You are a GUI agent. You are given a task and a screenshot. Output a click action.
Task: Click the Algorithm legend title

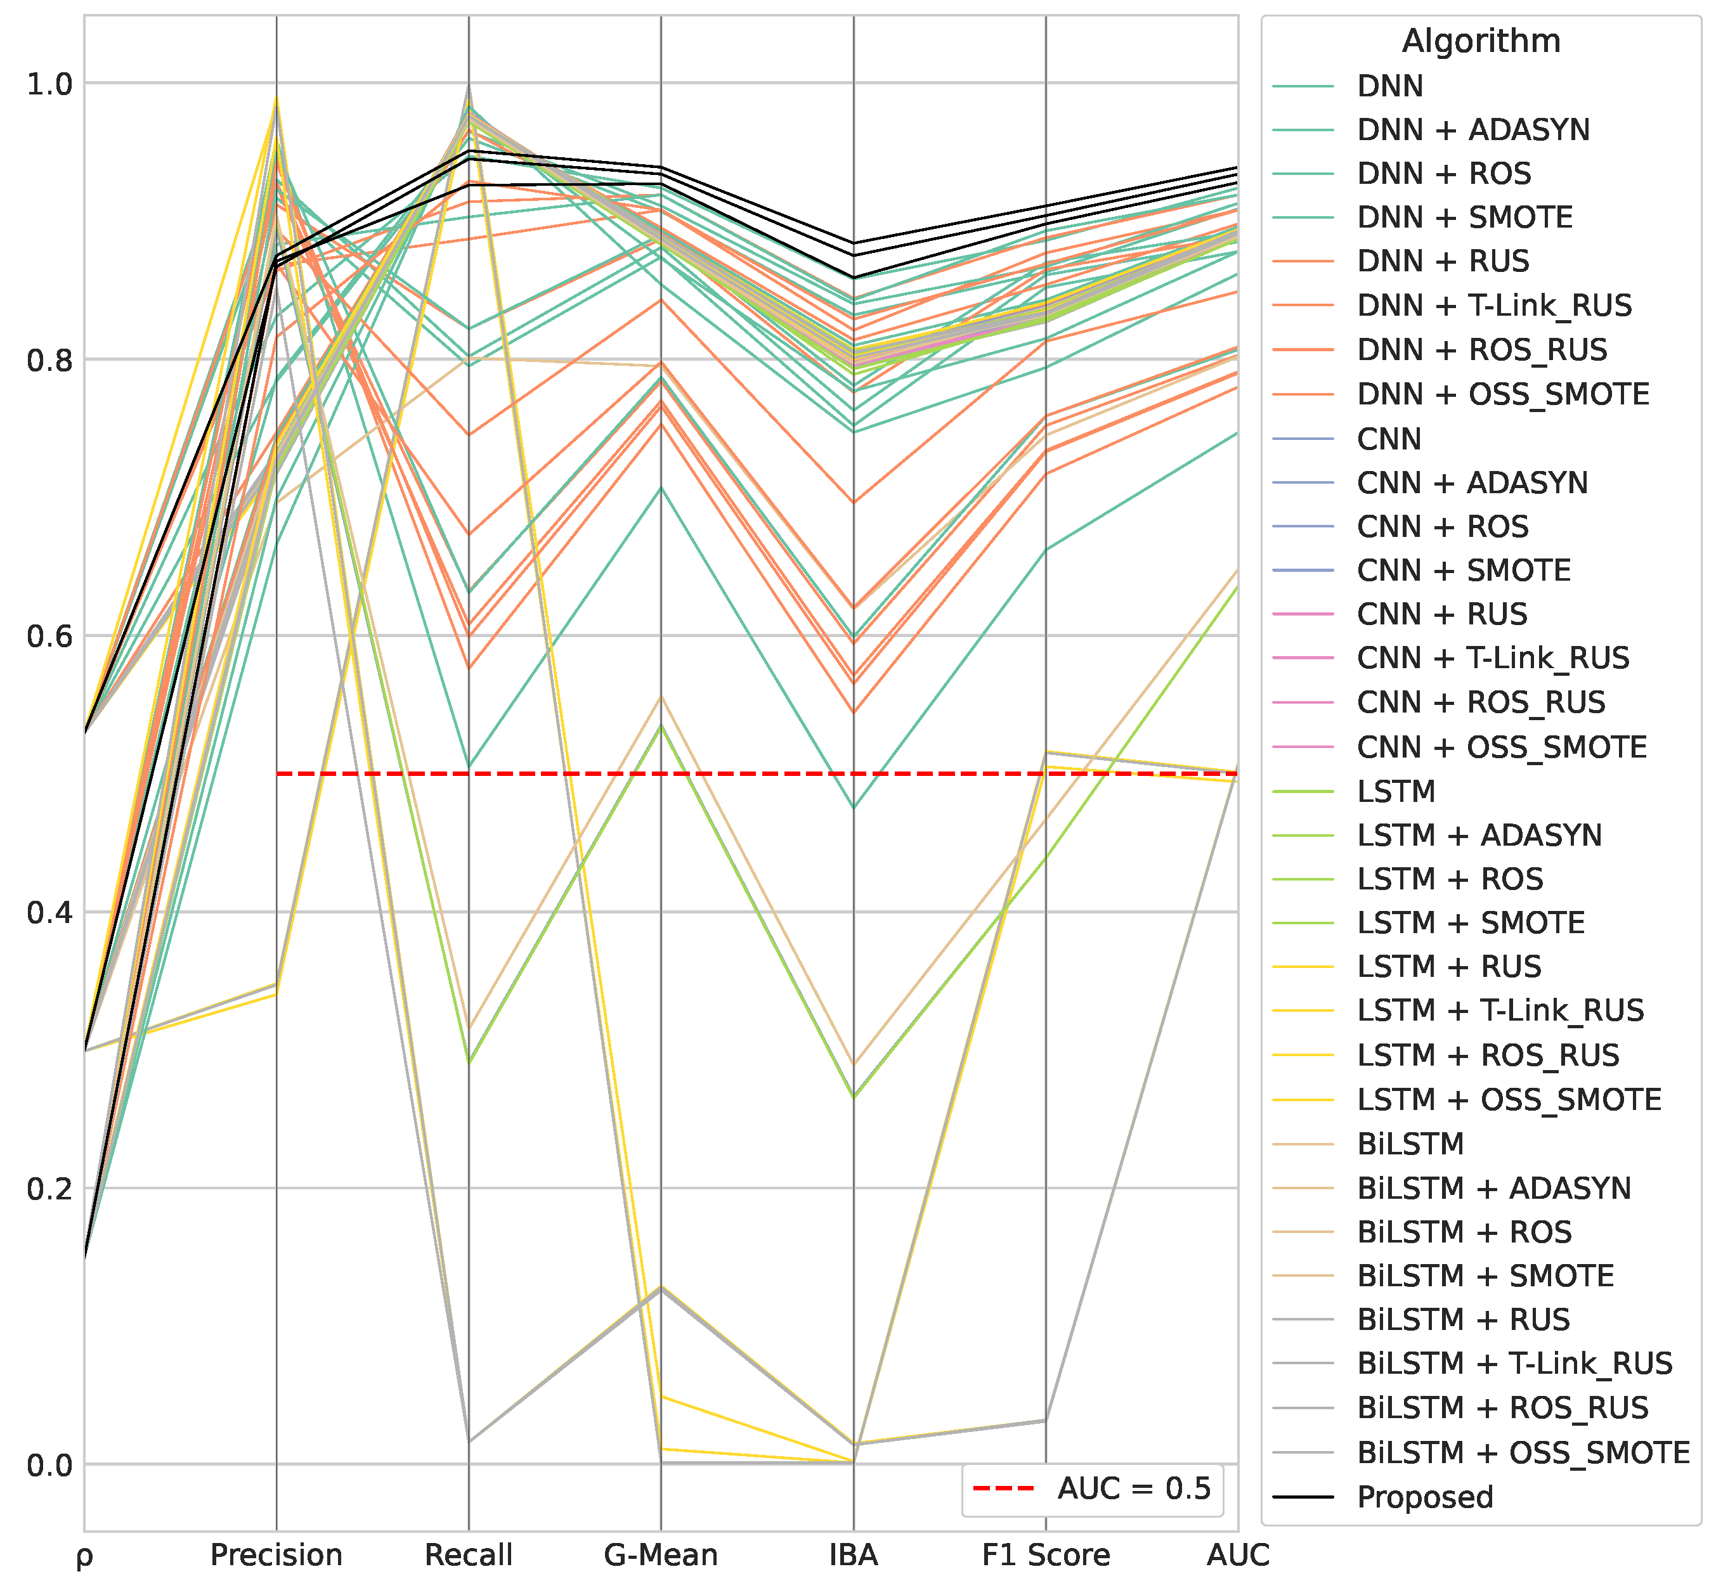(1481, 41)
